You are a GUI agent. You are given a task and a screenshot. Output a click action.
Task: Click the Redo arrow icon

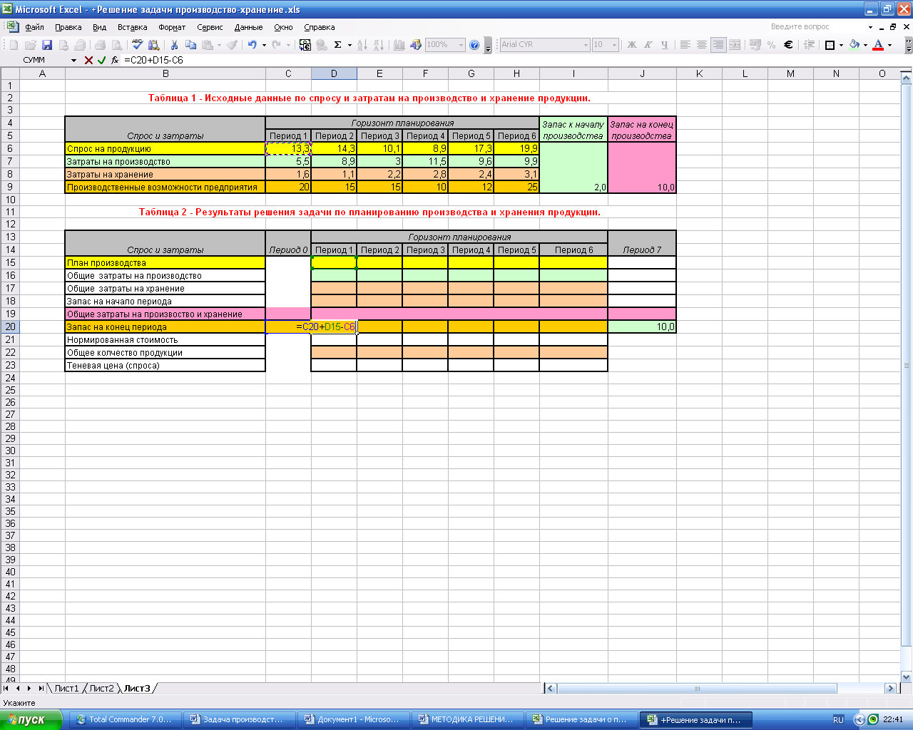pos(277,45)
